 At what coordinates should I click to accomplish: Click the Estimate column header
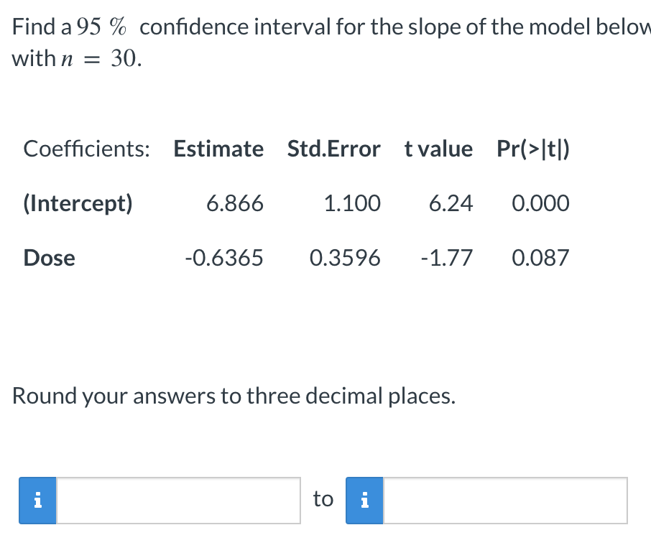point(218,149)
